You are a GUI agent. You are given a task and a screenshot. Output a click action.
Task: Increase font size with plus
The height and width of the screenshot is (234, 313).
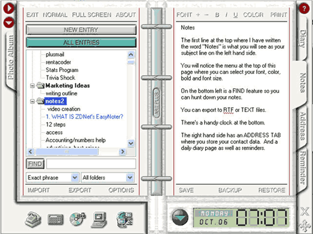pos(198,14)
